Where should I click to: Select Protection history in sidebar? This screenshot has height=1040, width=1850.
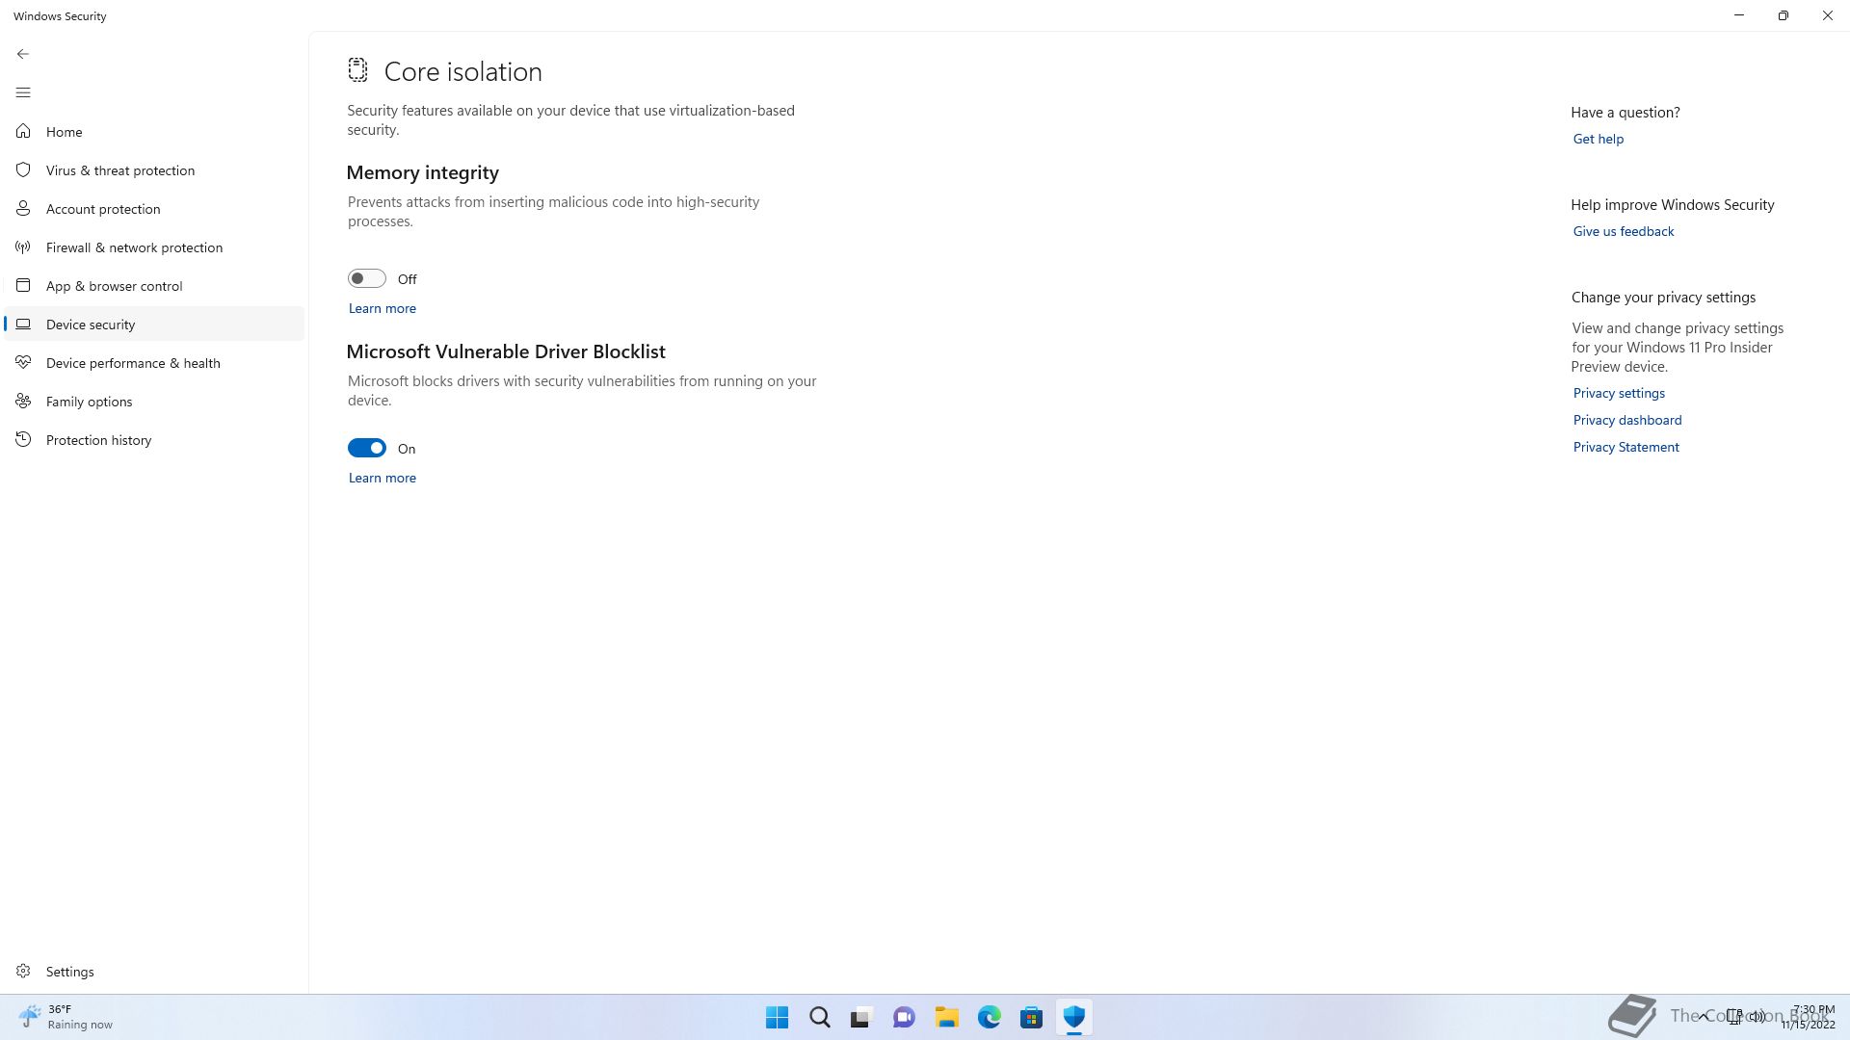coord(154,439)
